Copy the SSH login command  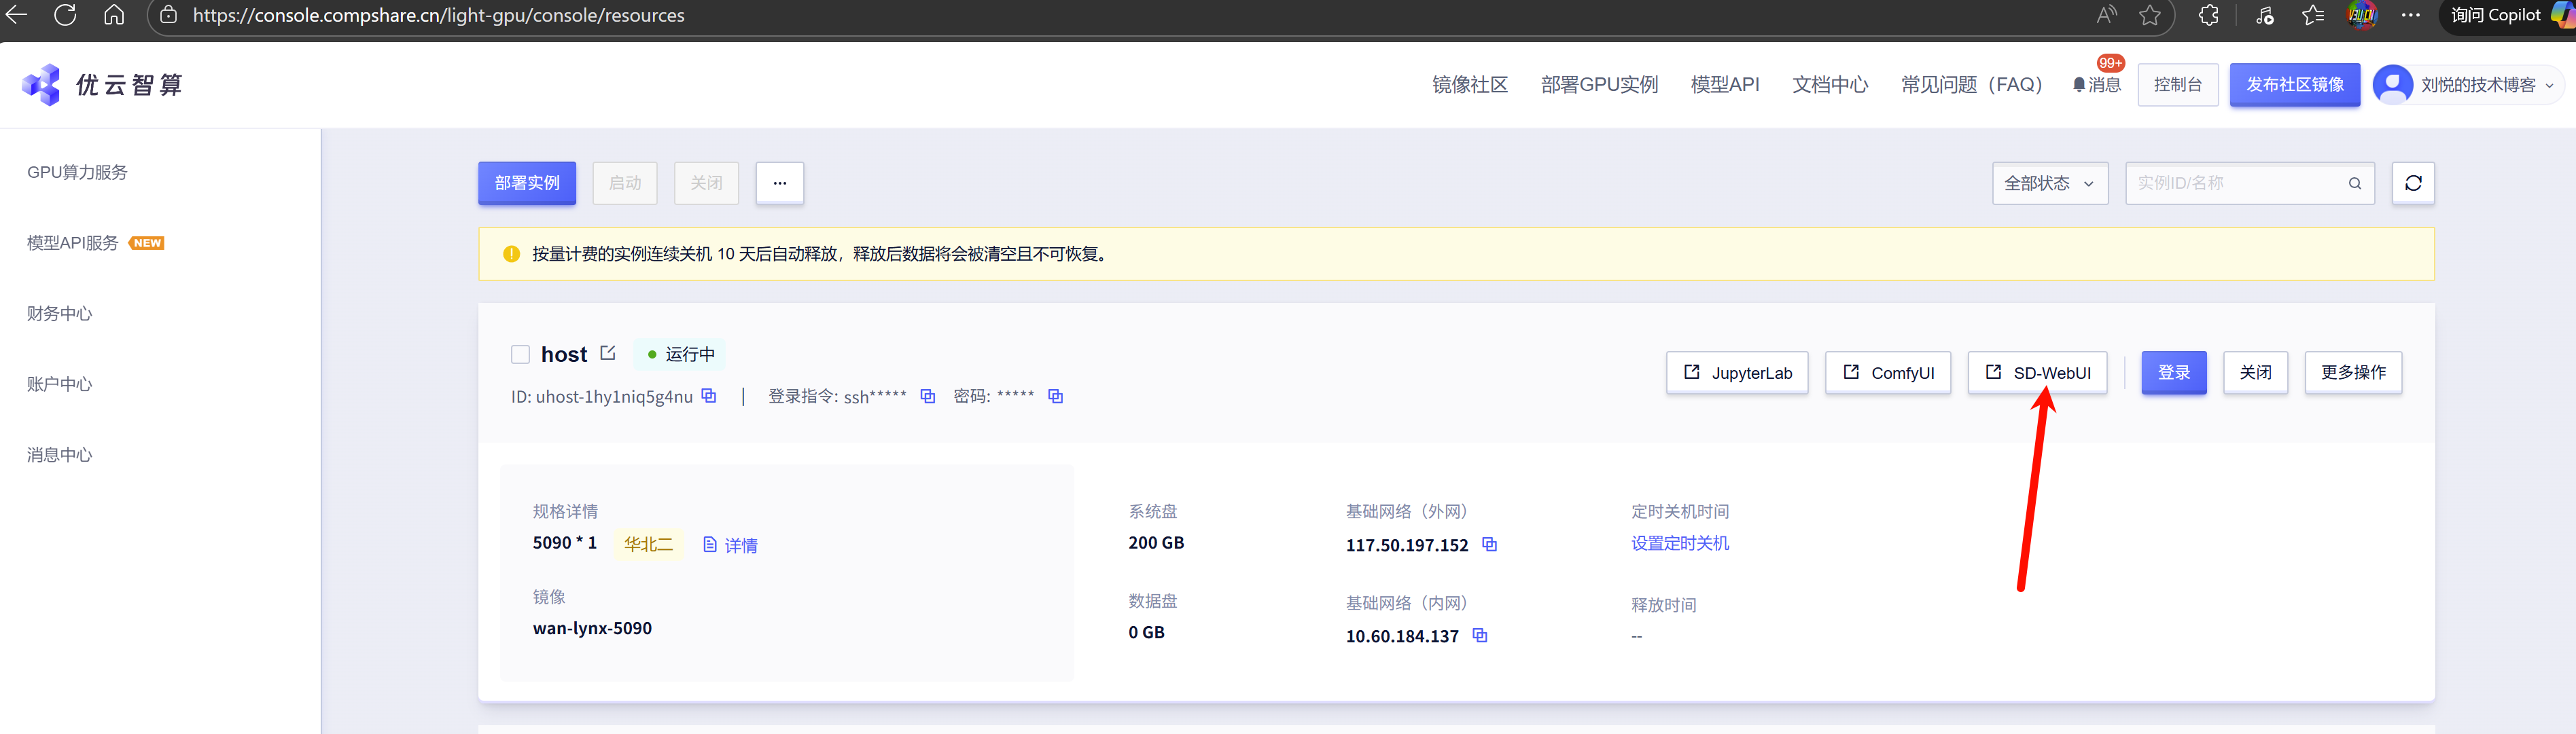[928, 395]
